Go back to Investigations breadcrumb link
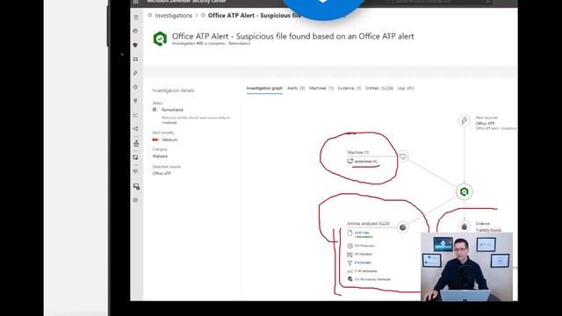 click(174, 16)
